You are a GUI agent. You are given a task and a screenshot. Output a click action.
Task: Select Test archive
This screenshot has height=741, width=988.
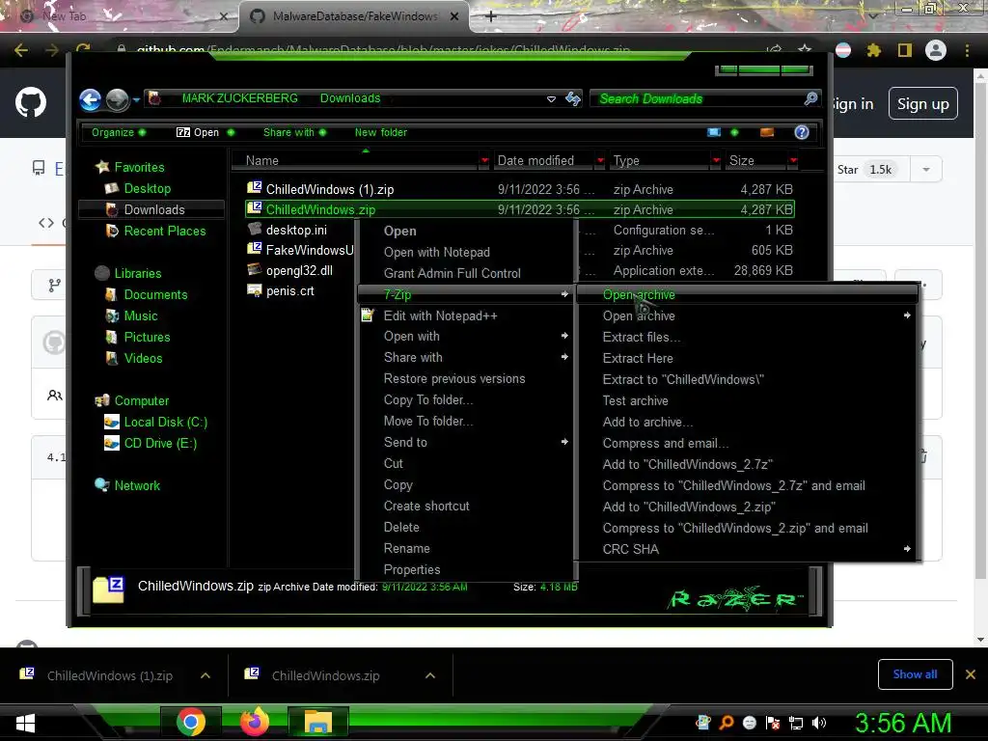tap(747, 400)
